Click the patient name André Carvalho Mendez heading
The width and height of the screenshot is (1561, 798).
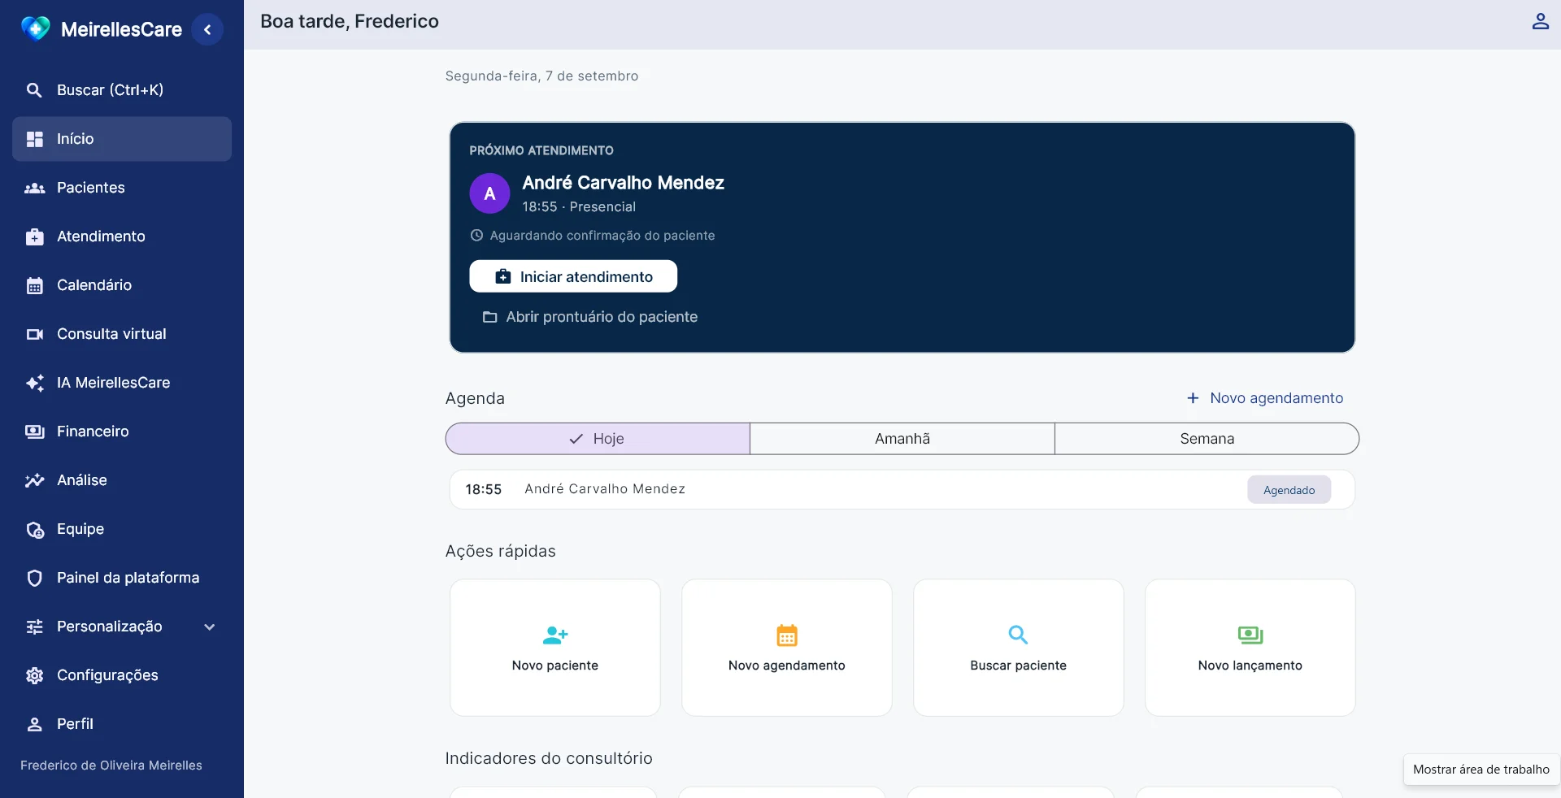623,183
